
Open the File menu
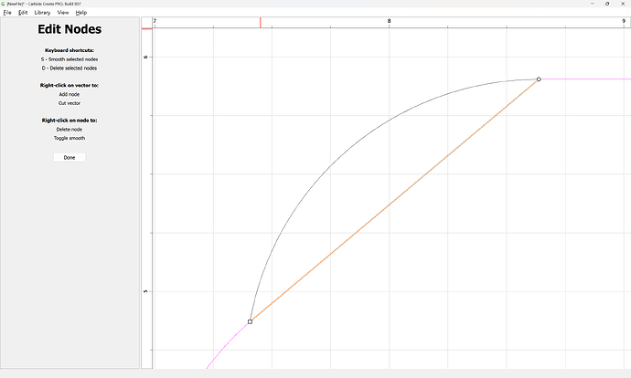click(7, 13)
